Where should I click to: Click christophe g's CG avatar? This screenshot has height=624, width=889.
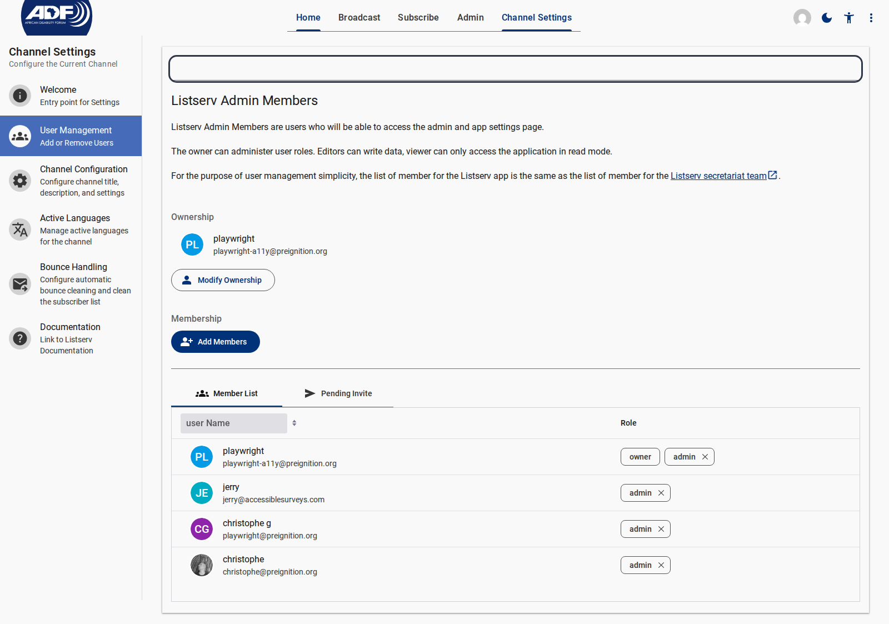(202, 529)
